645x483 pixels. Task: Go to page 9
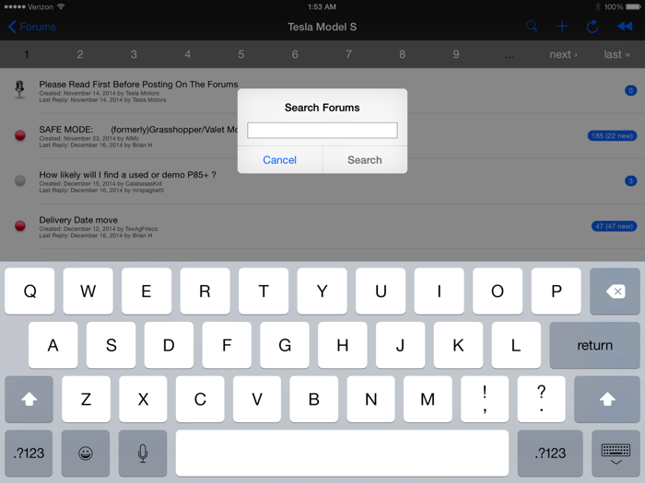coord(456,54)
